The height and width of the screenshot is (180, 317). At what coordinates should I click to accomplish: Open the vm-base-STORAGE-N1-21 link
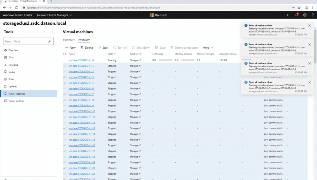[x=82, y=173]
